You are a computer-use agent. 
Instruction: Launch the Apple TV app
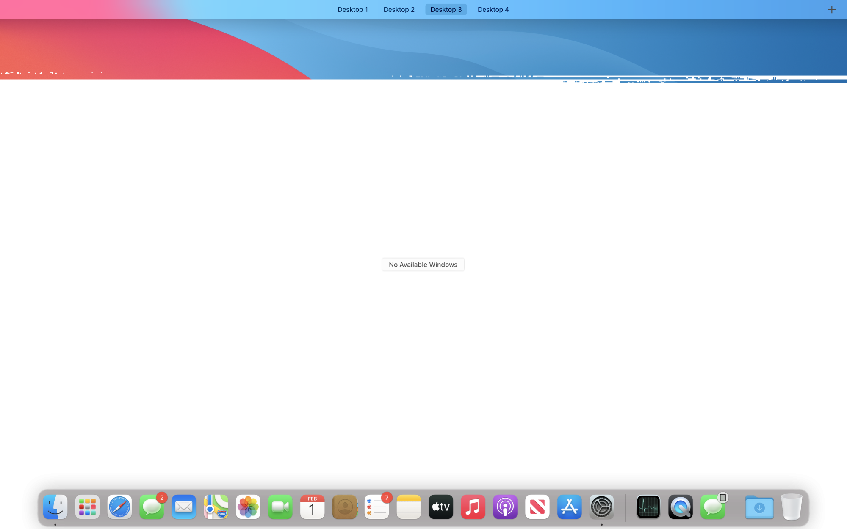[441, 507]
